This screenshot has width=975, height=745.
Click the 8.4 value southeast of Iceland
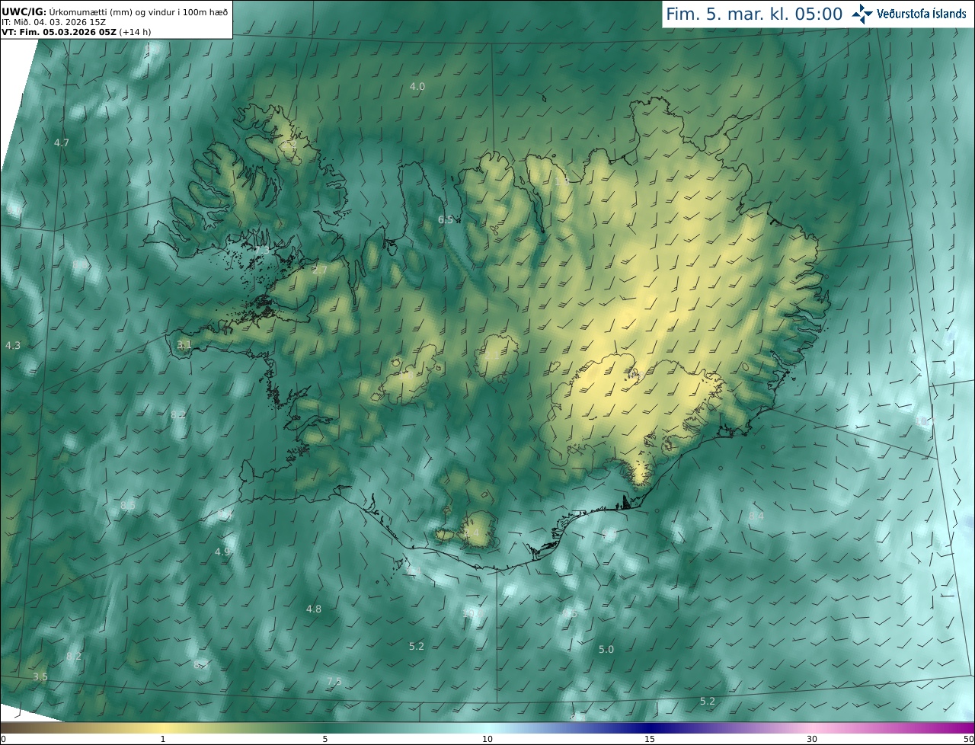pyautogui.click(x=756, y=516)
